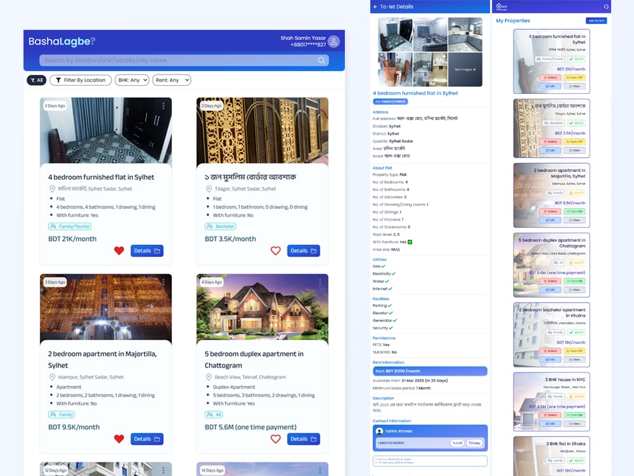Open Details for BDT 9.5K/month apartment
The width and height of the screenshot is (634, 476).
pyautogui.click(x=147, y=439)
